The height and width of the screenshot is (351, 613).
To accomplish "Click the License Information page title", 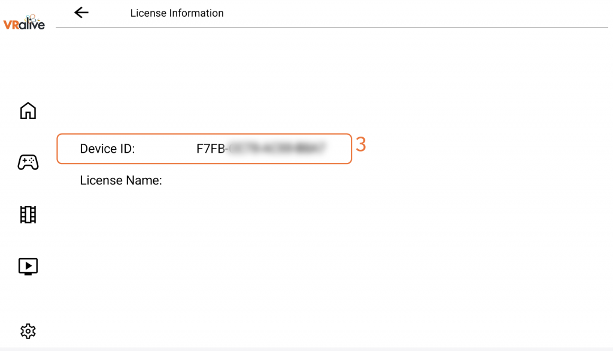I will point(177,13).
